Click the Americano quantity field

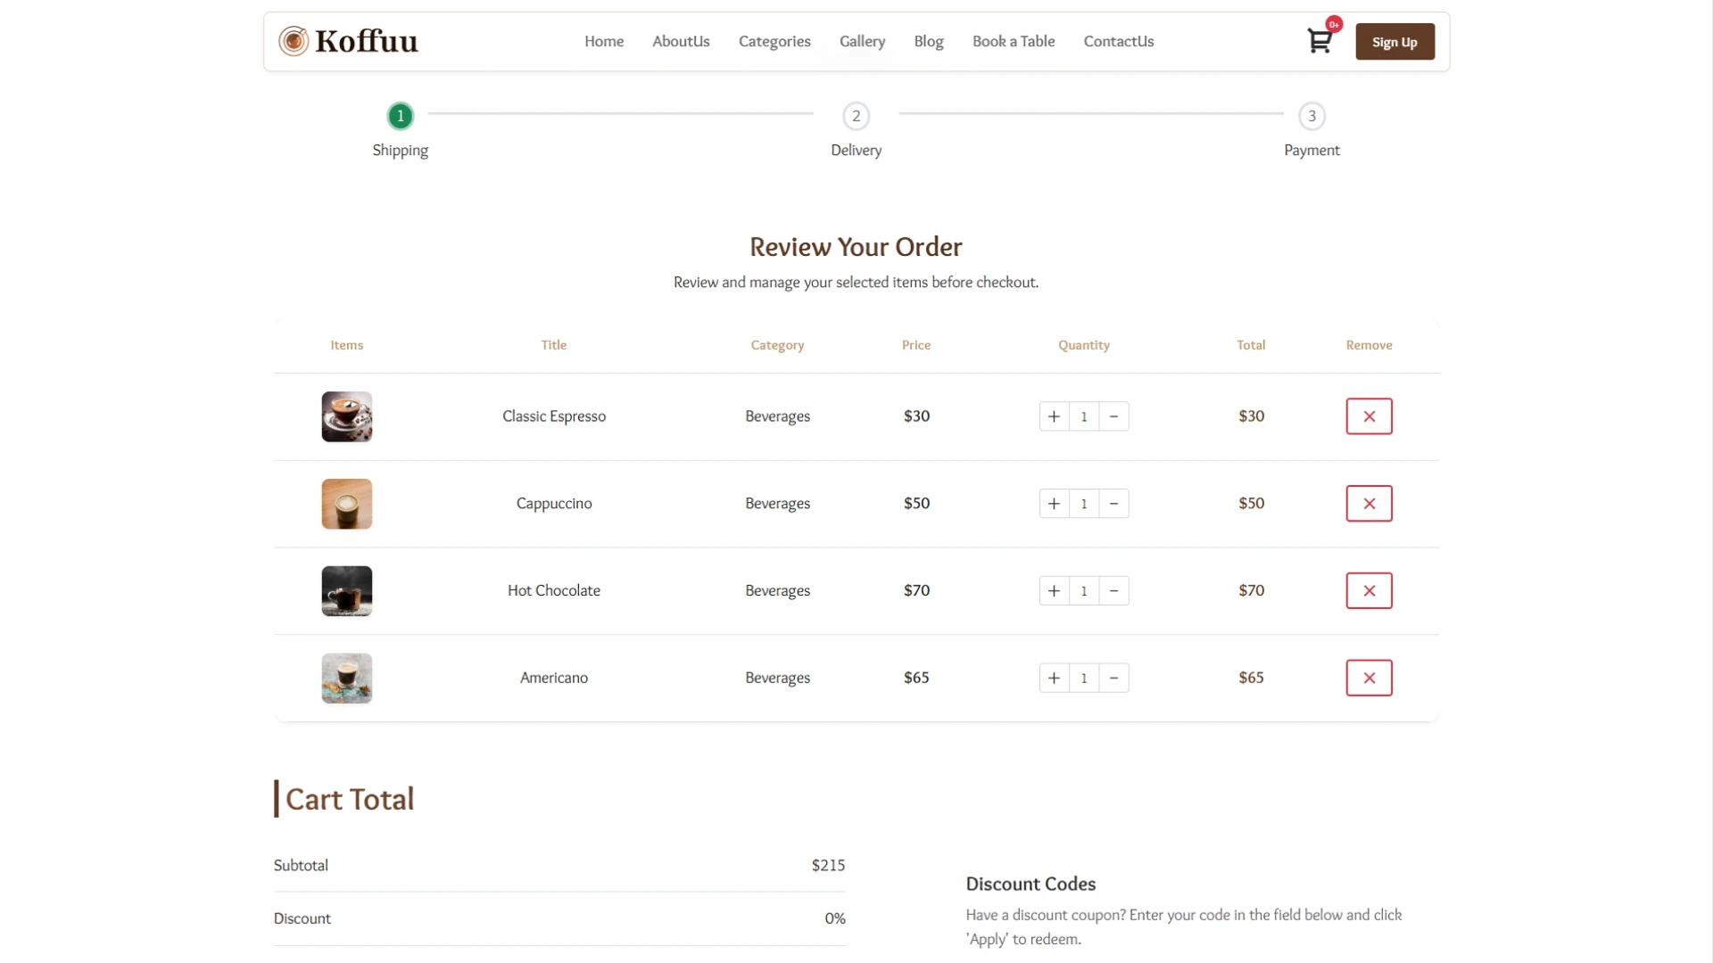coord(1084,678)
